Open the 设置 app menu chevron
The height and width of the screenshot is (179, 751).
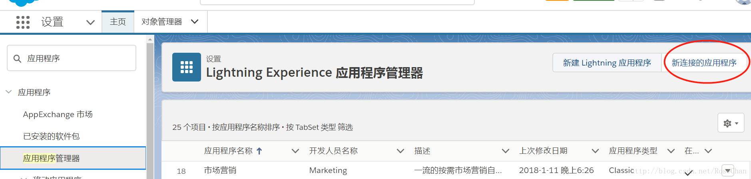(91, 22)
